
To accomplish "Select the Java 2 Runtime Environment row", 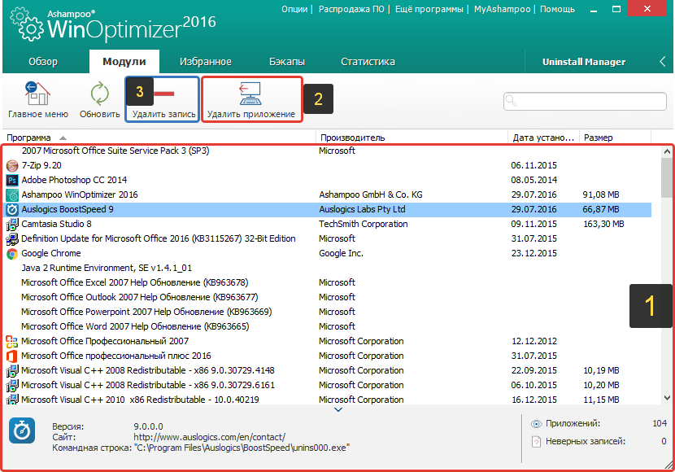I will click(x=107, y=268).
